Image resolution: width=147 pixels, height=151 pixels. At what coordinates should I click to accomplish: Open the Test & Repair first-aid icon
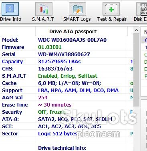(x=111, y=9)
